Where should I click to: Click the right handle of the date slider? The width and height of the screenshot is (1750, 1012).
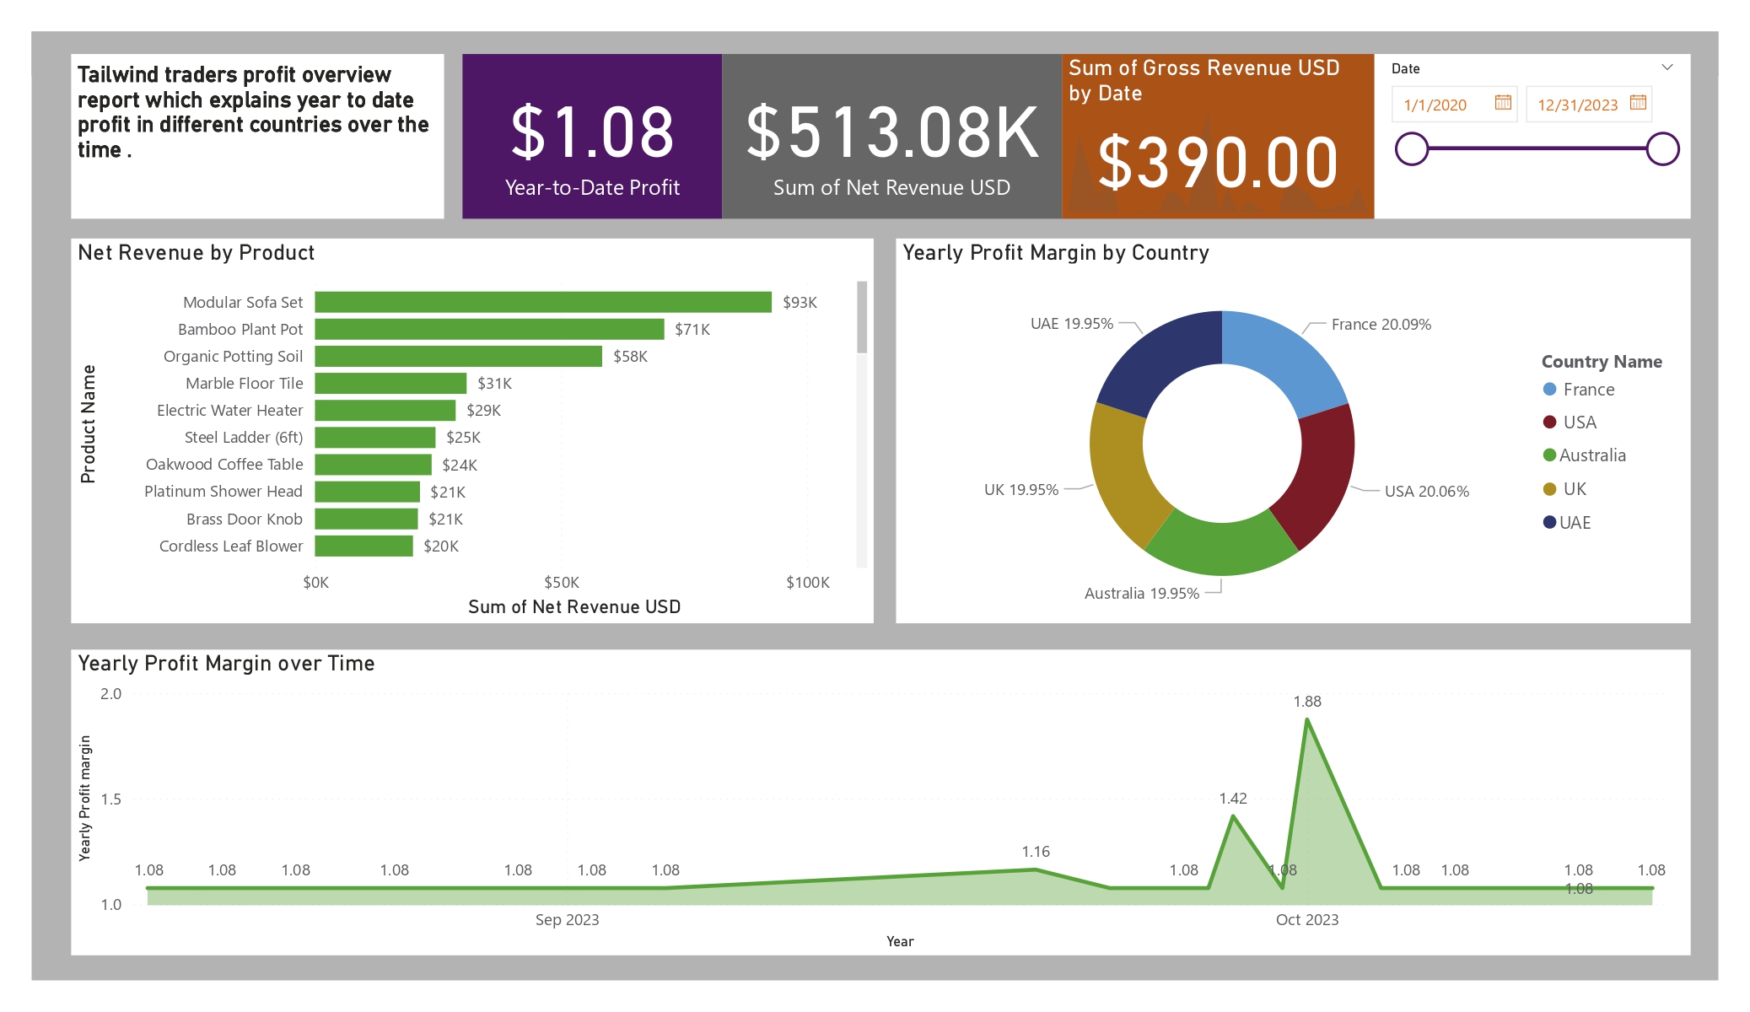point(1662,149)
